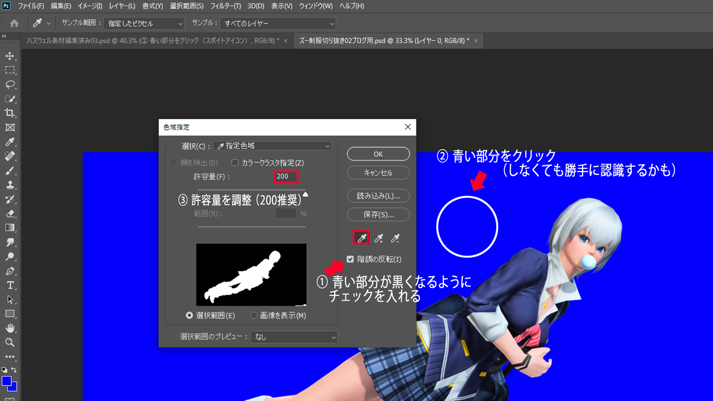Click the 許容量 slider handle

[x=305, y=195]
